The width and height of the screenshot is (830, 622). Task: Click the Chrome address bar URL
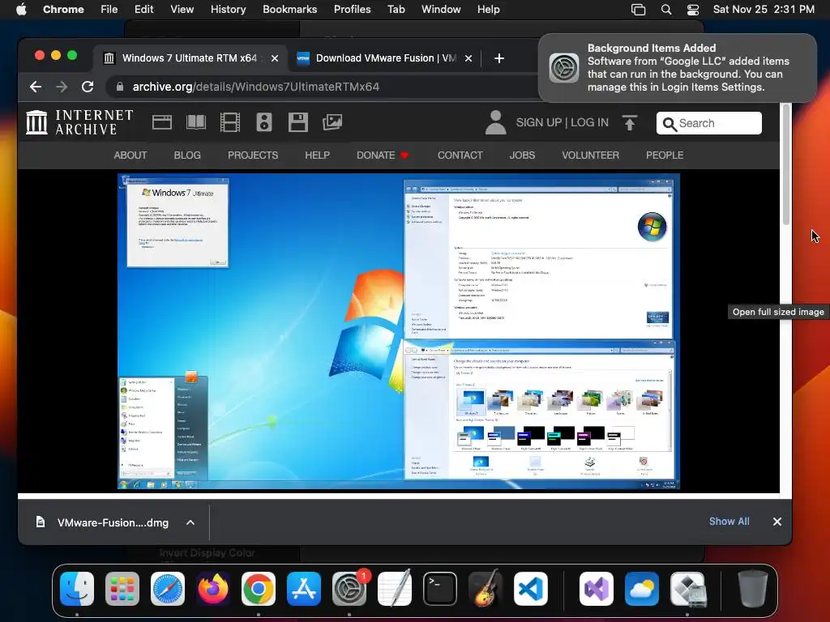[x=255, y=87]
